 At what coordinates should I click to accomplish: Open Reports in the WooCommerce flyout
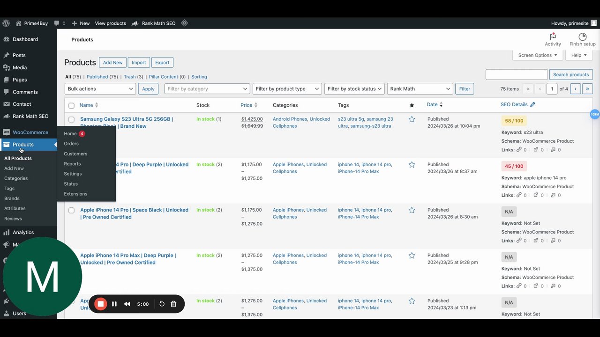[x=72, y=164]
